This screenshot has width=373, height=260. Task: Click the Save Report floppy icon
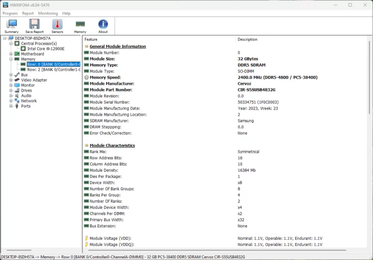pos(34,26)
